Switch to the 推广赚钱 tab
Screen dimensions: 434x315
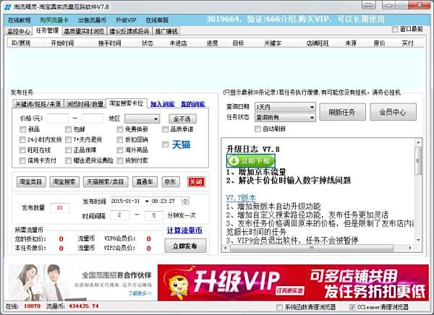[x=166, y=31]
